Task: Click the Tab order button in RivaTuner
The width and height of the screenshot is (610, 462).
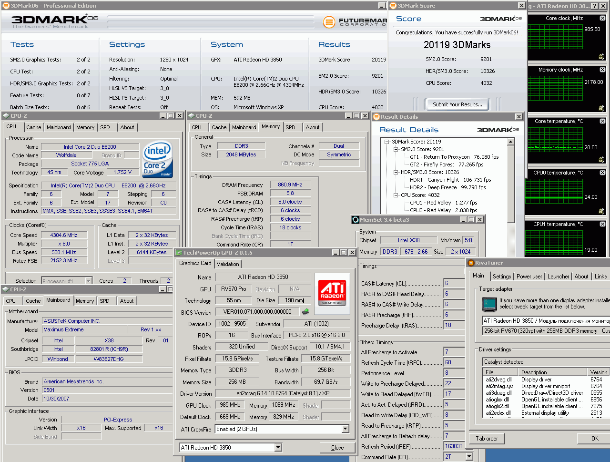Action: [x=487, y=439]
